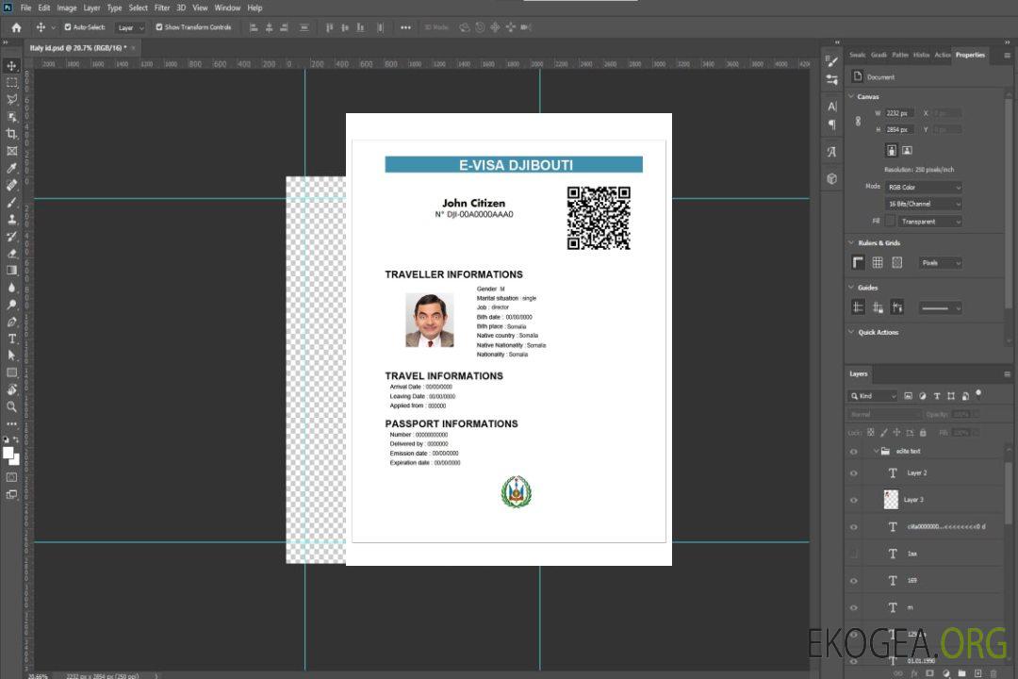Open the Glyphs panel icon
This screenshot has width=1018, height=679.
(x=831, y=152)
